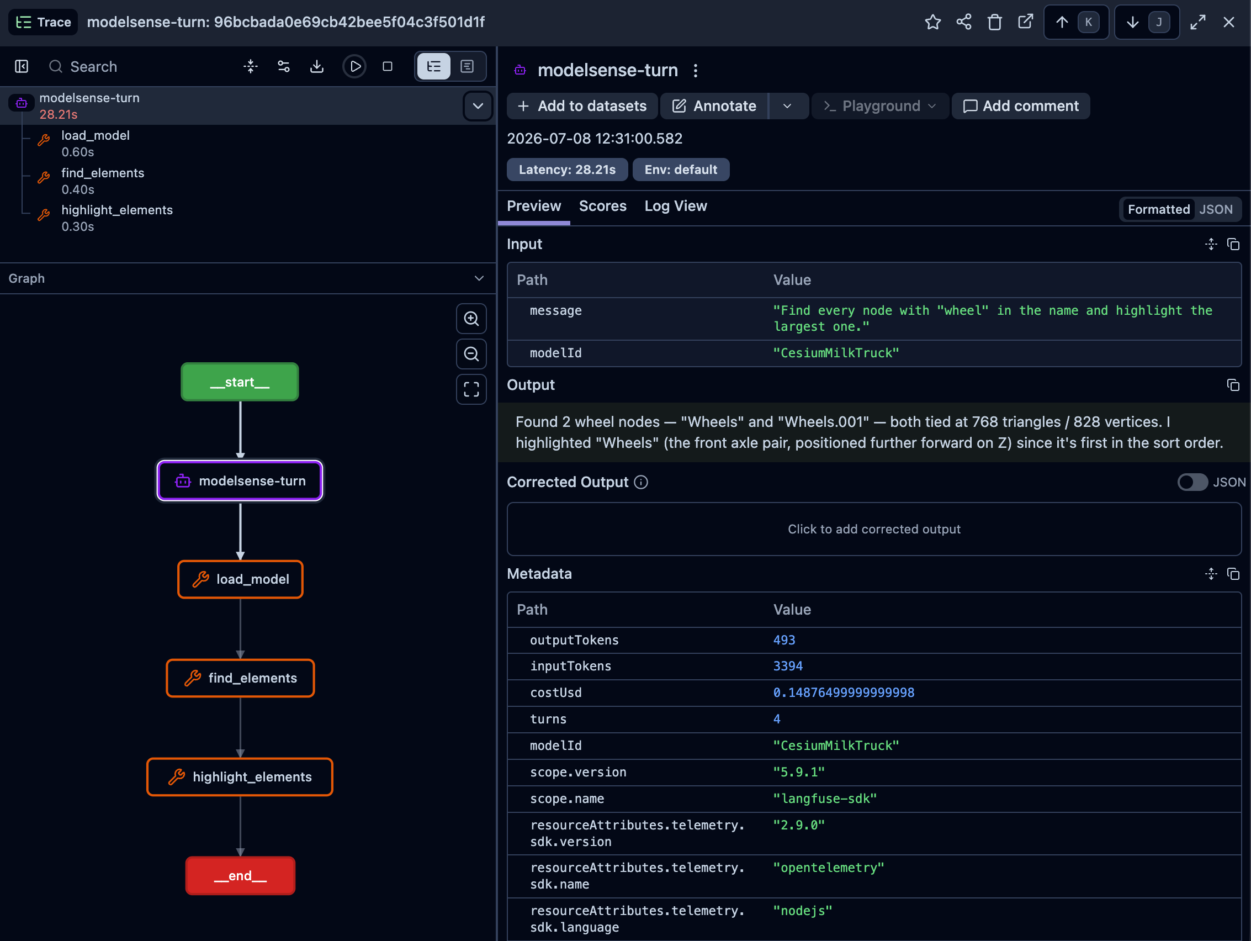Screen dimensions: 1251x941
Task: Open the tree view settings sliders icon
Action: click(284, 66)
